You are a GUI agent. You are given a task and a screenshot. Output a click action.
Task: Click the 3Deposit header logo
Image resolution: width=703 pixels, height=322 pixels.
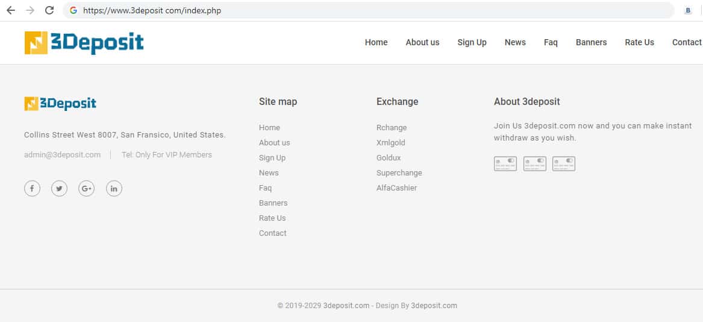point(84,42)
